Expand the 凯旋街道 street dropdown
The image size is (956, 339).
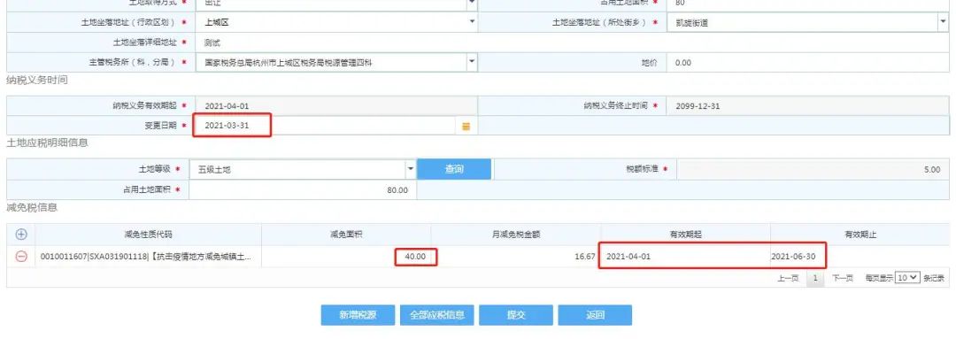(x=943, y=22)
